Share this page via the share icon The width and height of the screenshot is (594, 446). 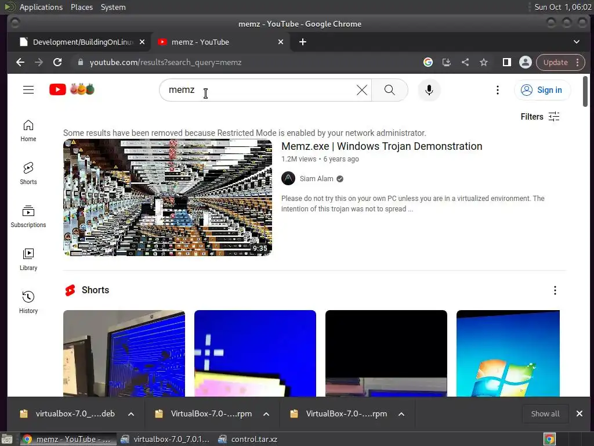click(x=465, y=62)
